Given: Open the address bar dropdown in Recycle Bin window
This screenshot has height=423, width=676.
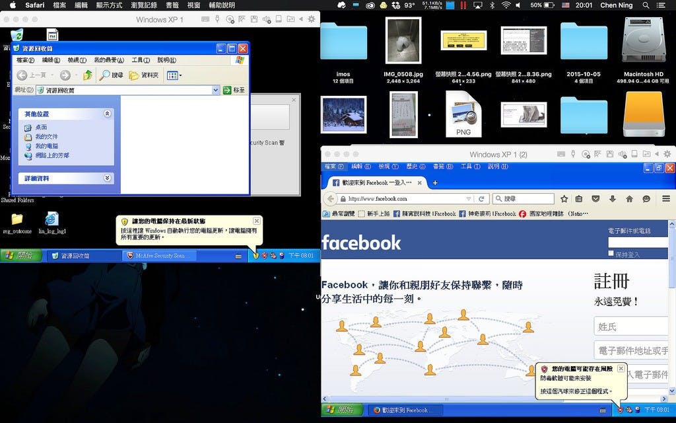Looking at the screenshot, I should (216, 90).
